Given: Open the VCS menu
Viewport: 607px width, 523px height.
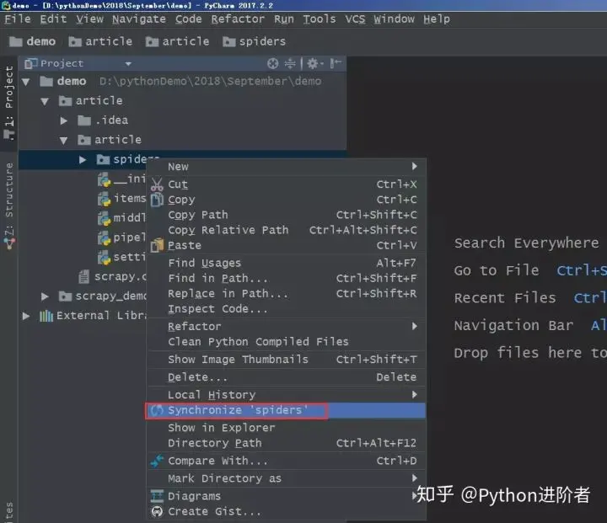Looking at the screenshot, I should [x=355, y=19].
